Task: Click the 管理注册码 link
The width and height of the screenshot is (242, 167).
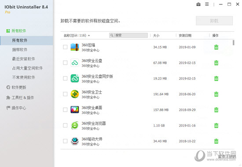Action: point(227,156)
